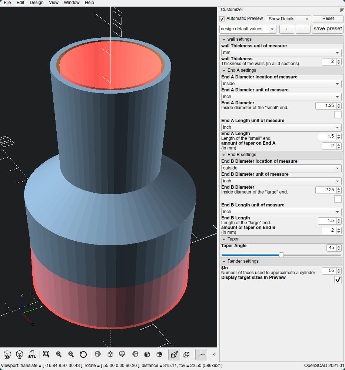The image size is (345, 370).
Task: Open the Window menu
Action: click(72, 3)
